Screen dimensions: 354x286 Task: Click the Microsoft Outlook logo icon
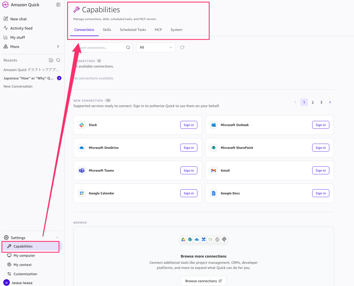214,125
